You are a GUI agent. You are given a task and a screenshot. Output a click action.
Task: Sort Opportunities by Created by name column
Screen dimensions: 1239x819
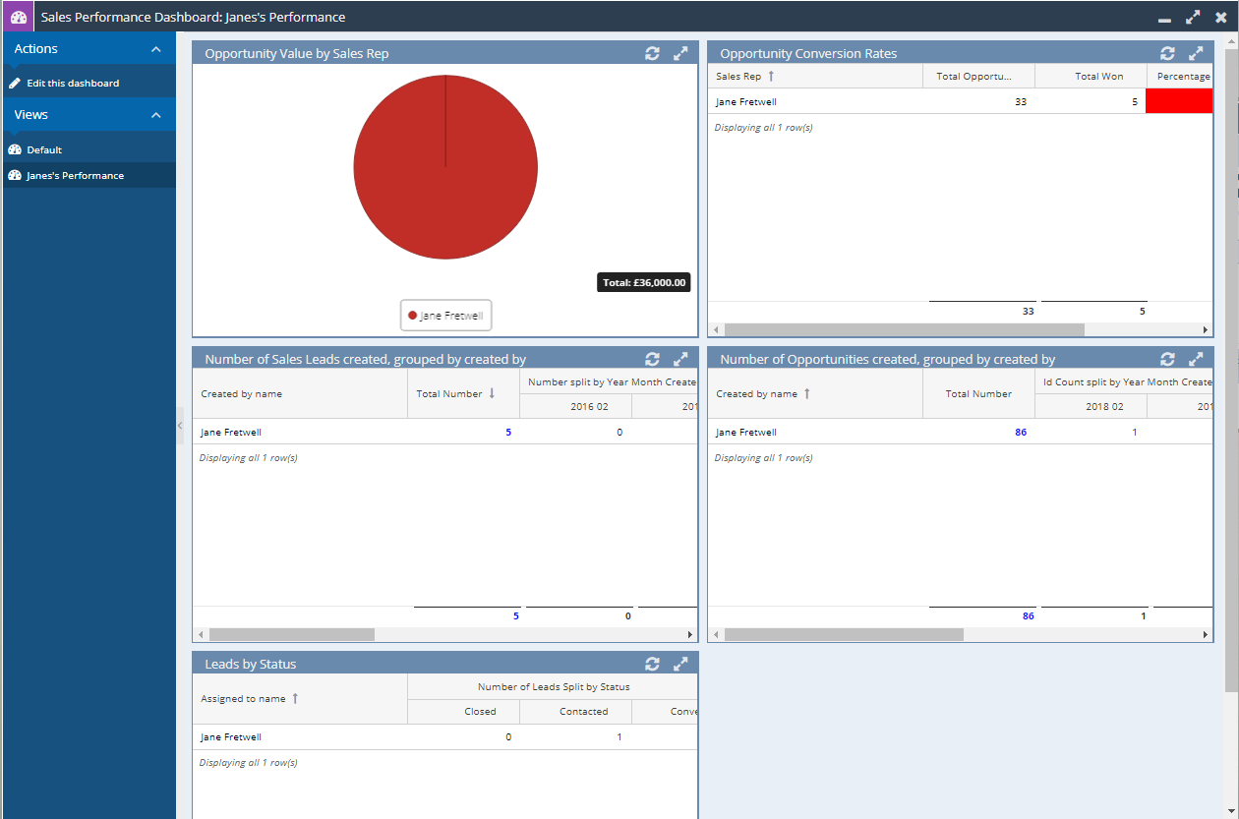tap(815, 393)
